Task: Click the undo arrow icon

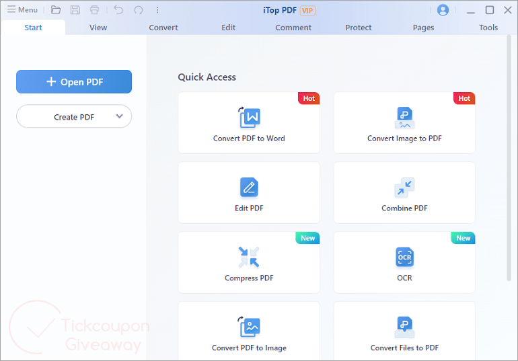Action: 118,10
